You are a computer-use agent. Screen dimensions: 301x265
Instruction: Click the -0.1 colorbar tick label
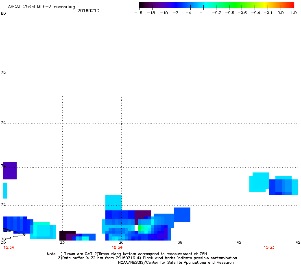[x=268, y=13]
